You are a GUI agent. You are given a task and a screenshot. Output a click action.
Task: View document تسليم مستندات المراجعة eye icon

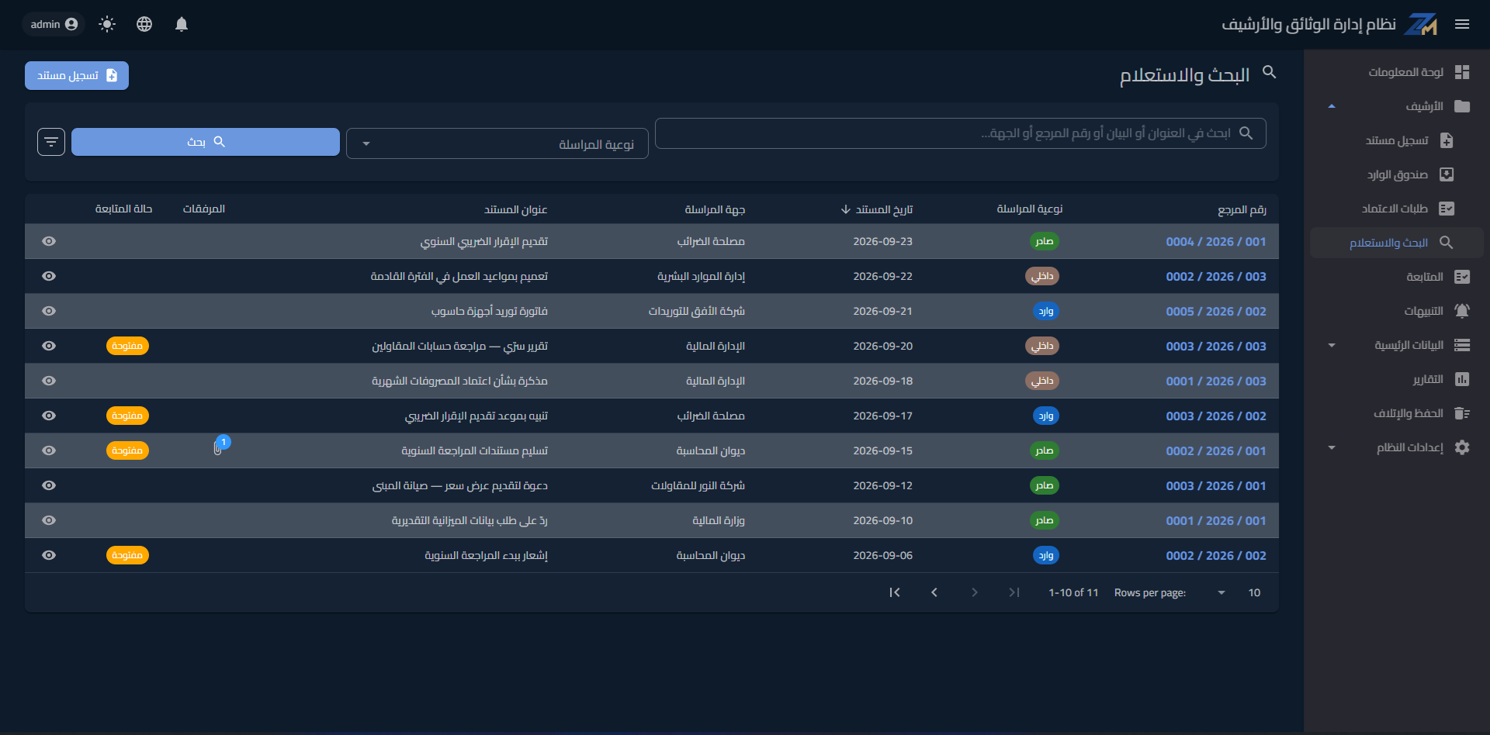coord(49,450)
